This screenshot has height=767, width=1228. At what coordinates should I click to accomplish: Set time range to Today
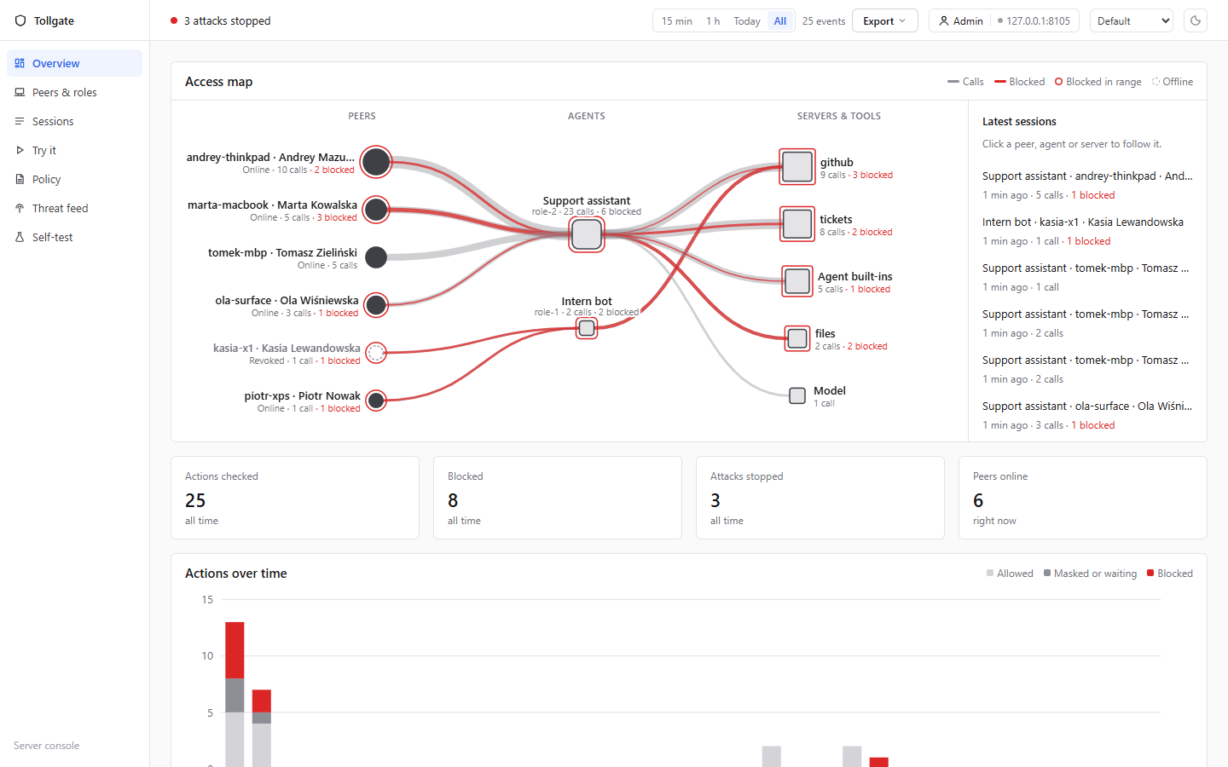pyautogui.click(x=747, y=20)
